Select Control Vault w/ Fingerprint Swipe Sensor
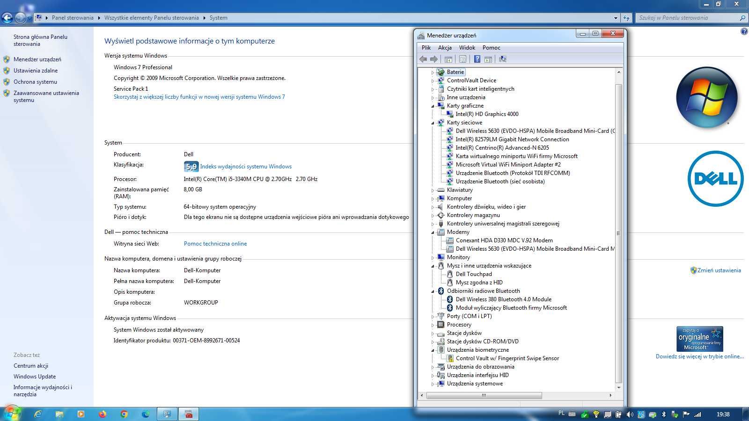 click(507, 358)
